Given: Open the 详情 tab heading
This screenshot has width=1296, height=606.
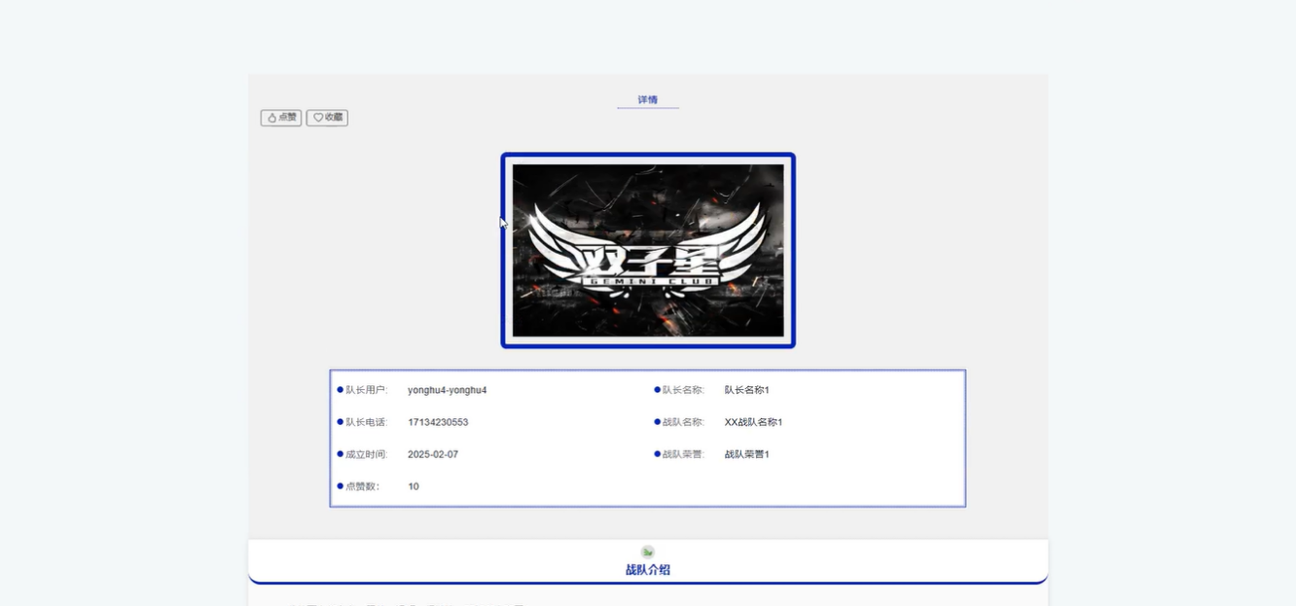Looking at the screenshot, I should (x=648, y=99).
